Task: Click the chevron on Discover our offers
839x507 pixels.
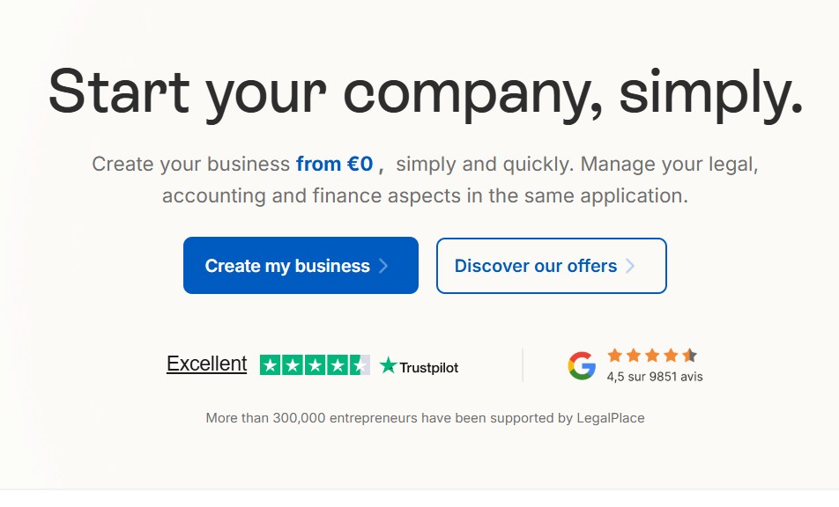Action: click(630, 266)
